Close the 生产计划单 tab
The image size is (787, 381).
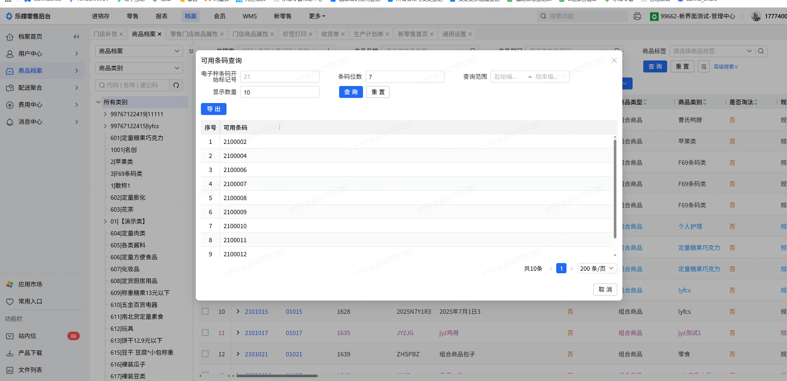387,34
